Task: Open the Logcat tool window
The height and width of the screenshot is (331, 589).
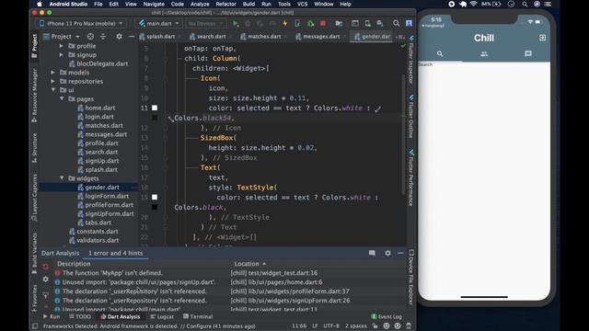Action: pos(162,316)
